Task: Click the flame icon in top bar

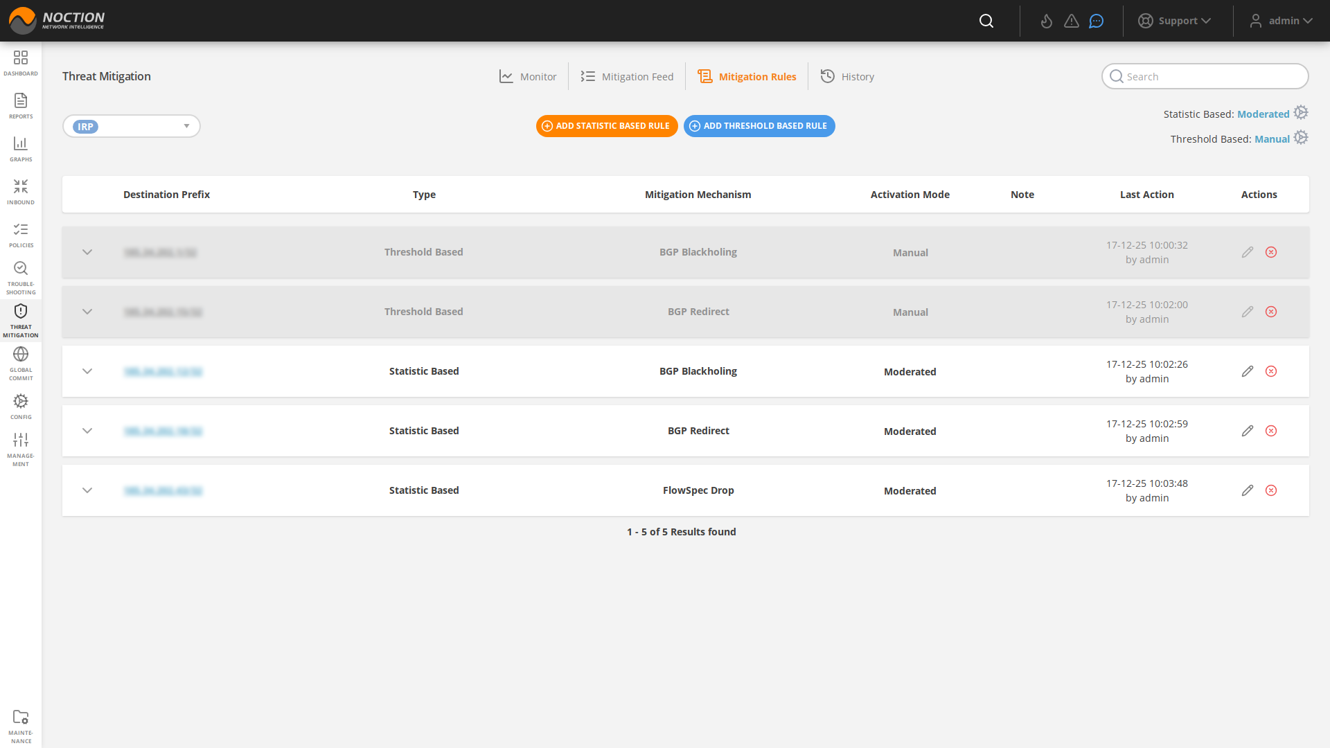Action: click(1047, 21)
